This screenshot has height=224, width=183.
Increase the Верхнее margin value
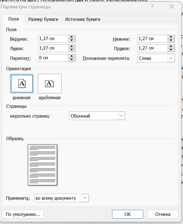click(71, 37)
